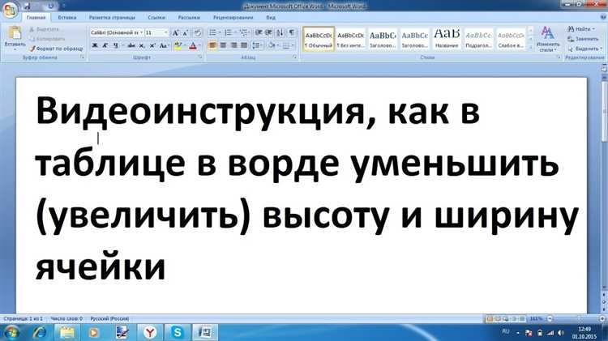Image resolution: width=608 pixels, height=341 pixels.
Task: Toggle bold (Ж) formatting
Action: tap(95, 45)
